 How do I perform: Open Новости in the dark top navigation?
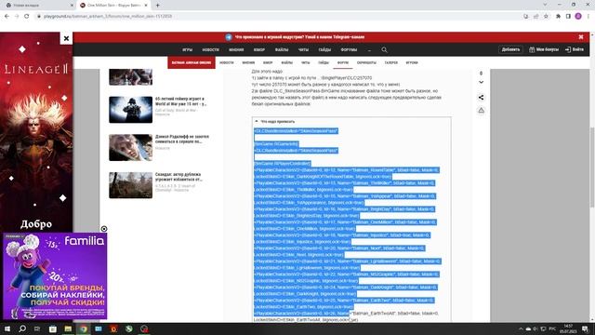[210, 49]
